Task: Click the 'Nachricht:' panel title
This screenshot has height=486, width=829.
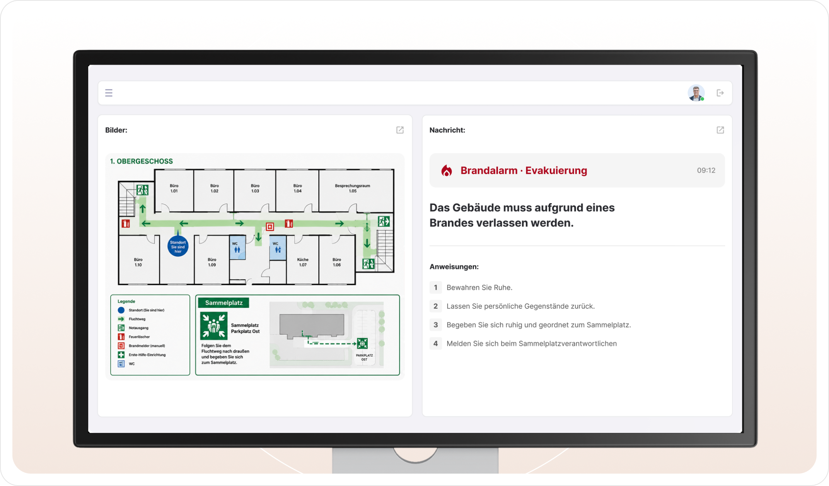Action: click(x=447, y=130)
